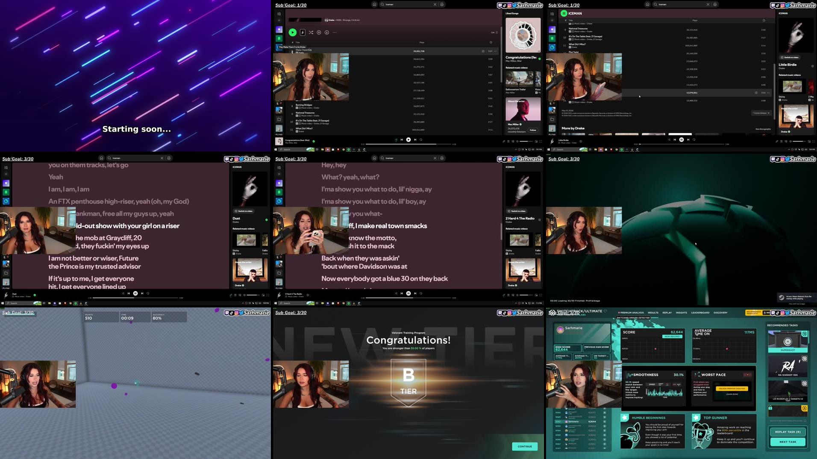The height and width of the screenshot is (459, 817).
Task: Switch to Results tab in Switchtrack screen
Action: pos(653,313)
